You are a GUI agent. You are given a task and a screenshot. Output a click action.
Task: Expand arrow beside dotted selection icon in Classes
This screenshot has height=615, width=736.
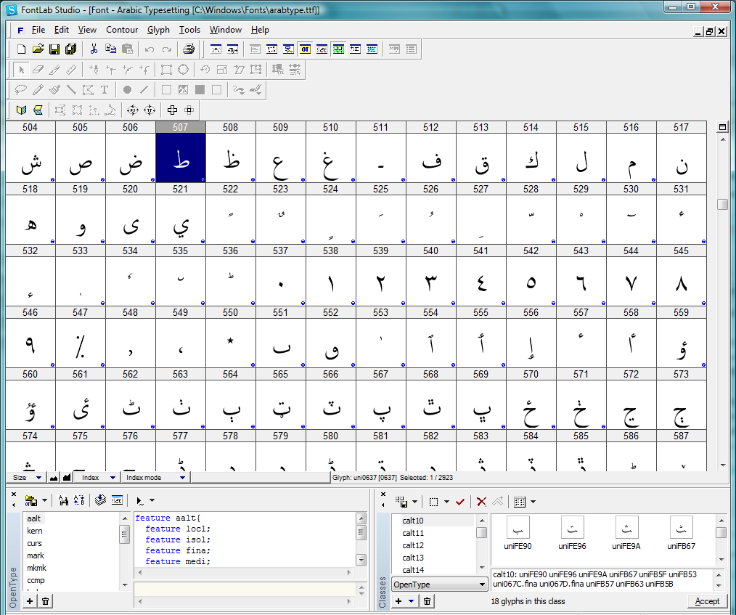[x=446, y=502]
